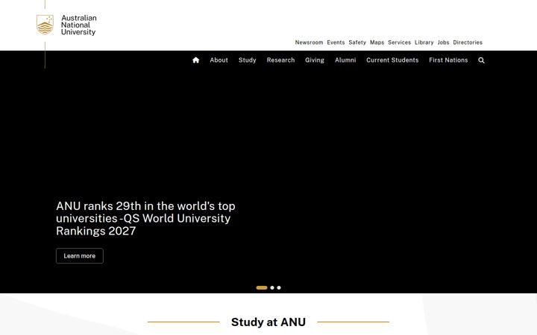The height and width of the screenshot is (335, 537).
Task: Click the home icon in navigation bar
Action: 195,60
